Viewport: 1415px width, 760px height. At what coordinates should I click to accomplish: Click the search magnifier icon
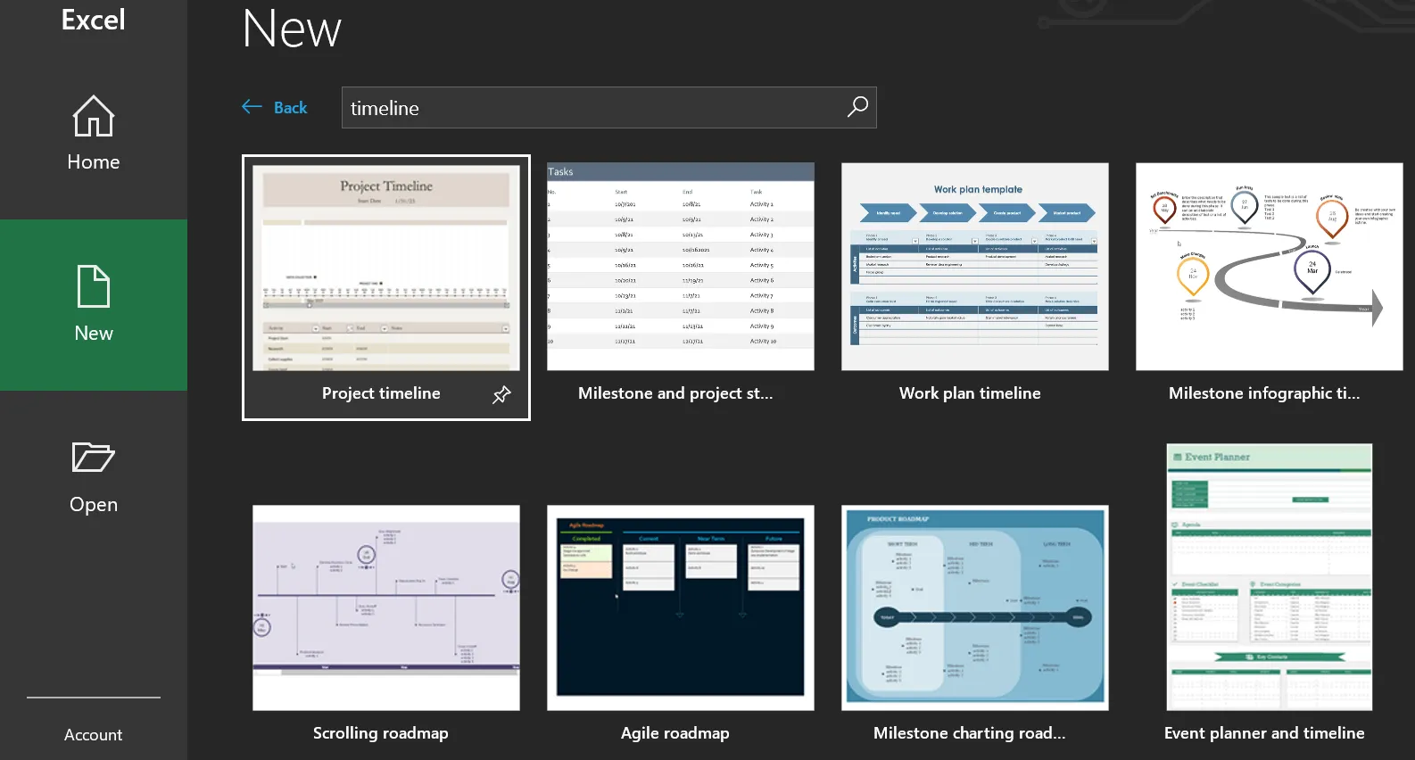click(x=857, y=107)
